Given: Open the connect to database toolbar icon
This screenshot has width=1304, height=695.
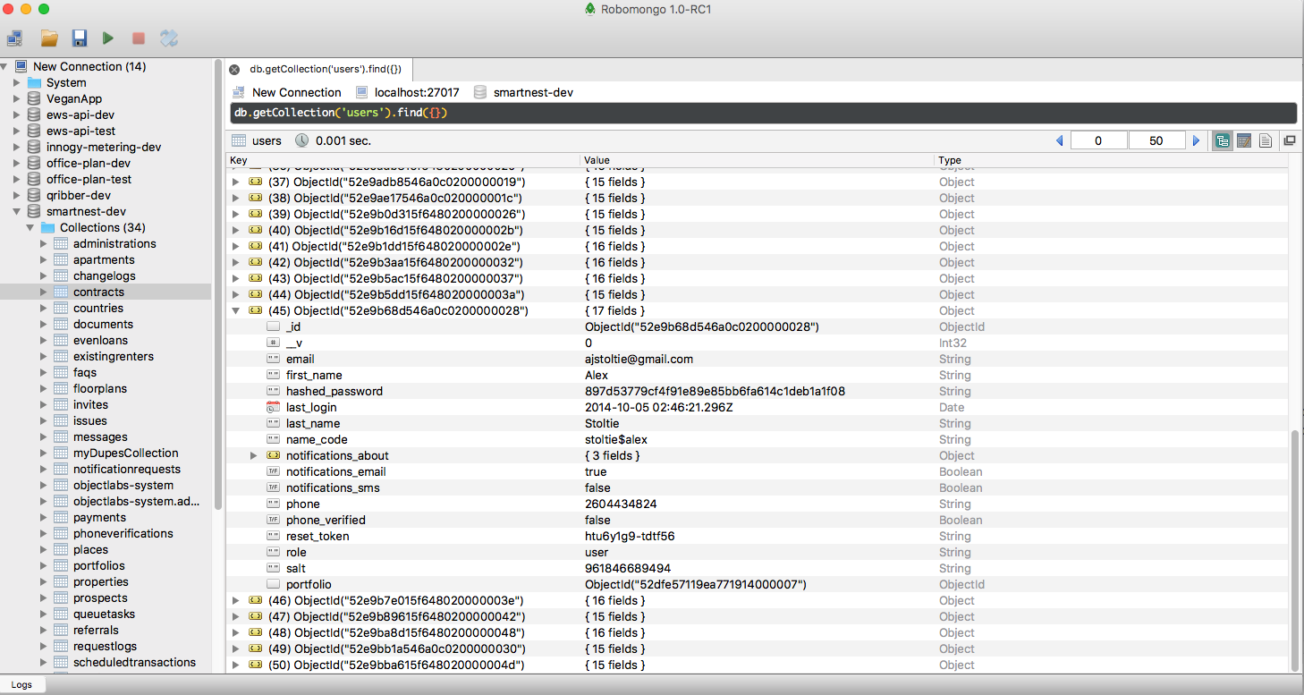Looking at the screenshot, I should [15, 38].
